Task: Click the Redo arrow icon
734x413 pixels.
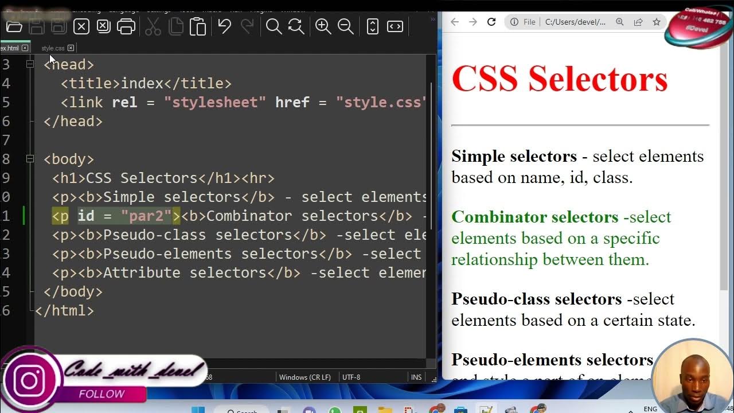Action: pyautogui.click(x=247, y=26)
